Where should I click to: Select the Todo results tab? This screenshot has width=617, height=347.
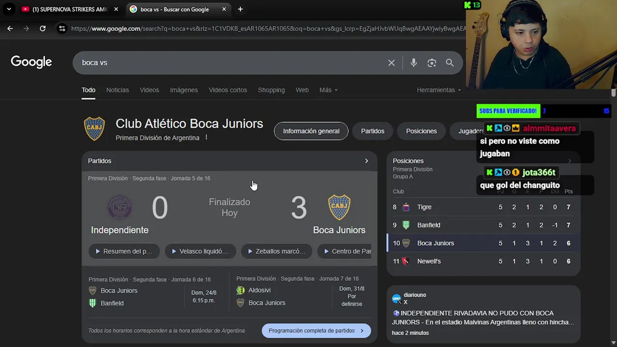tap(88, 90)
